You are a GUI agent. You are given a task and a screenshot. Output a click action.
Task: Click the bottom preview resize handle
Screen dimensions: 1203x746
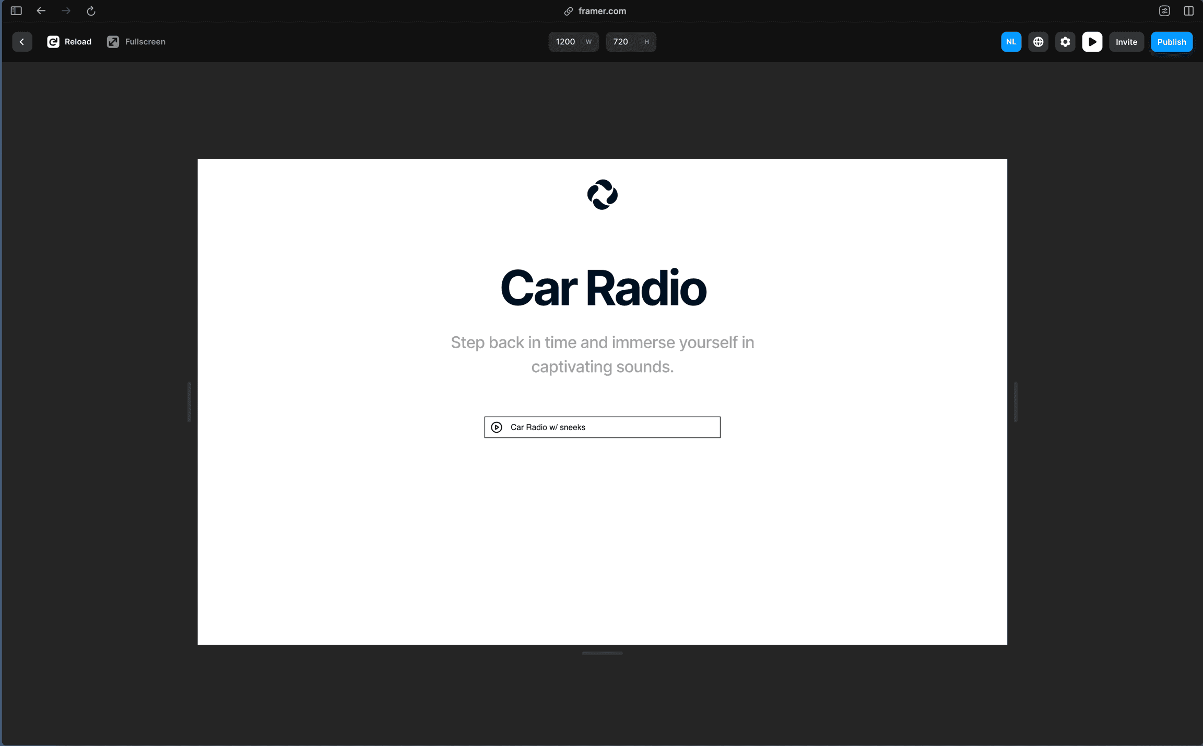(x=603, y=653)
